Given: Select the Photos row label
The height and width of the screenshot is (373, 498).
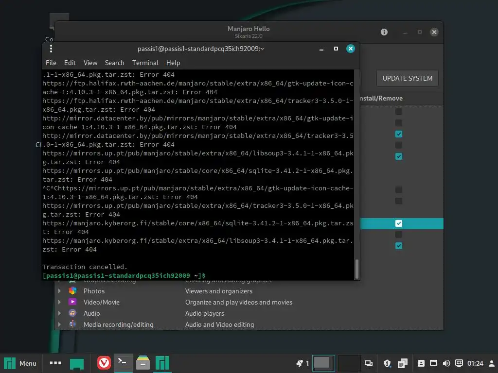Looking at the screenshot, I should tap(94, 291).
